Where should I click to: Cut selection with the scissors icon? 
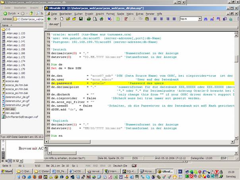point(134,19)
